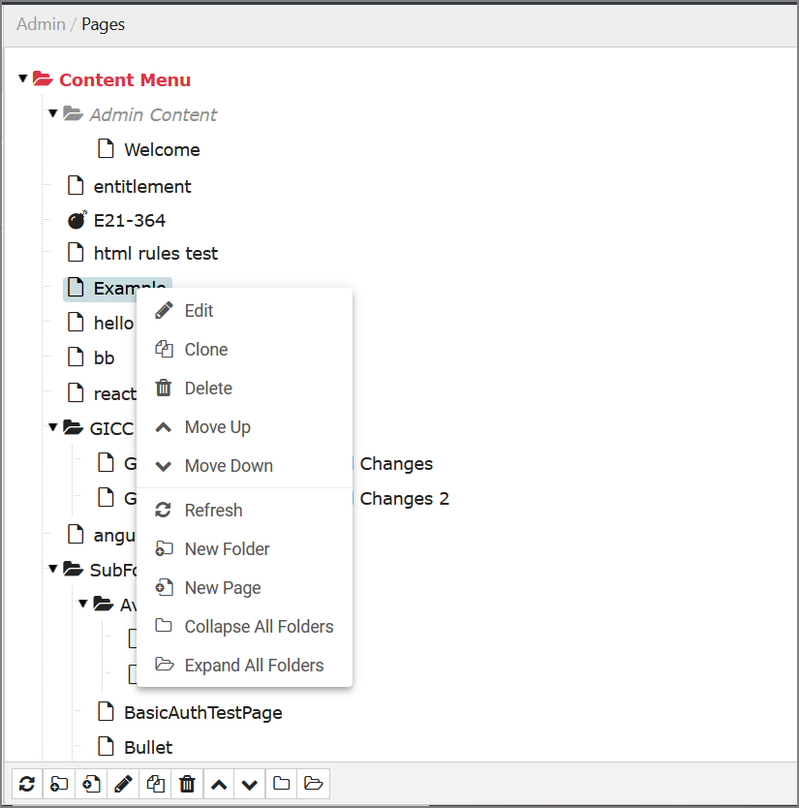799x808 pixels.
Task: Select the react page in the tree
Action: (x=115, y=393)
